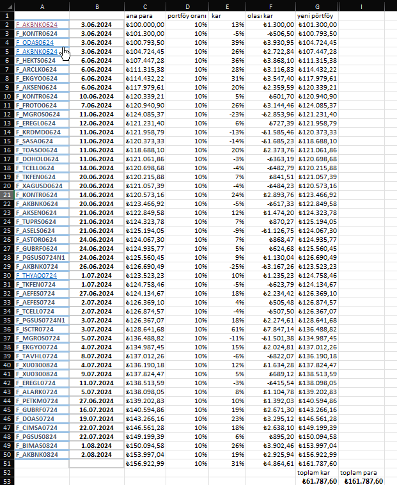Select column E header

point(228,7)
